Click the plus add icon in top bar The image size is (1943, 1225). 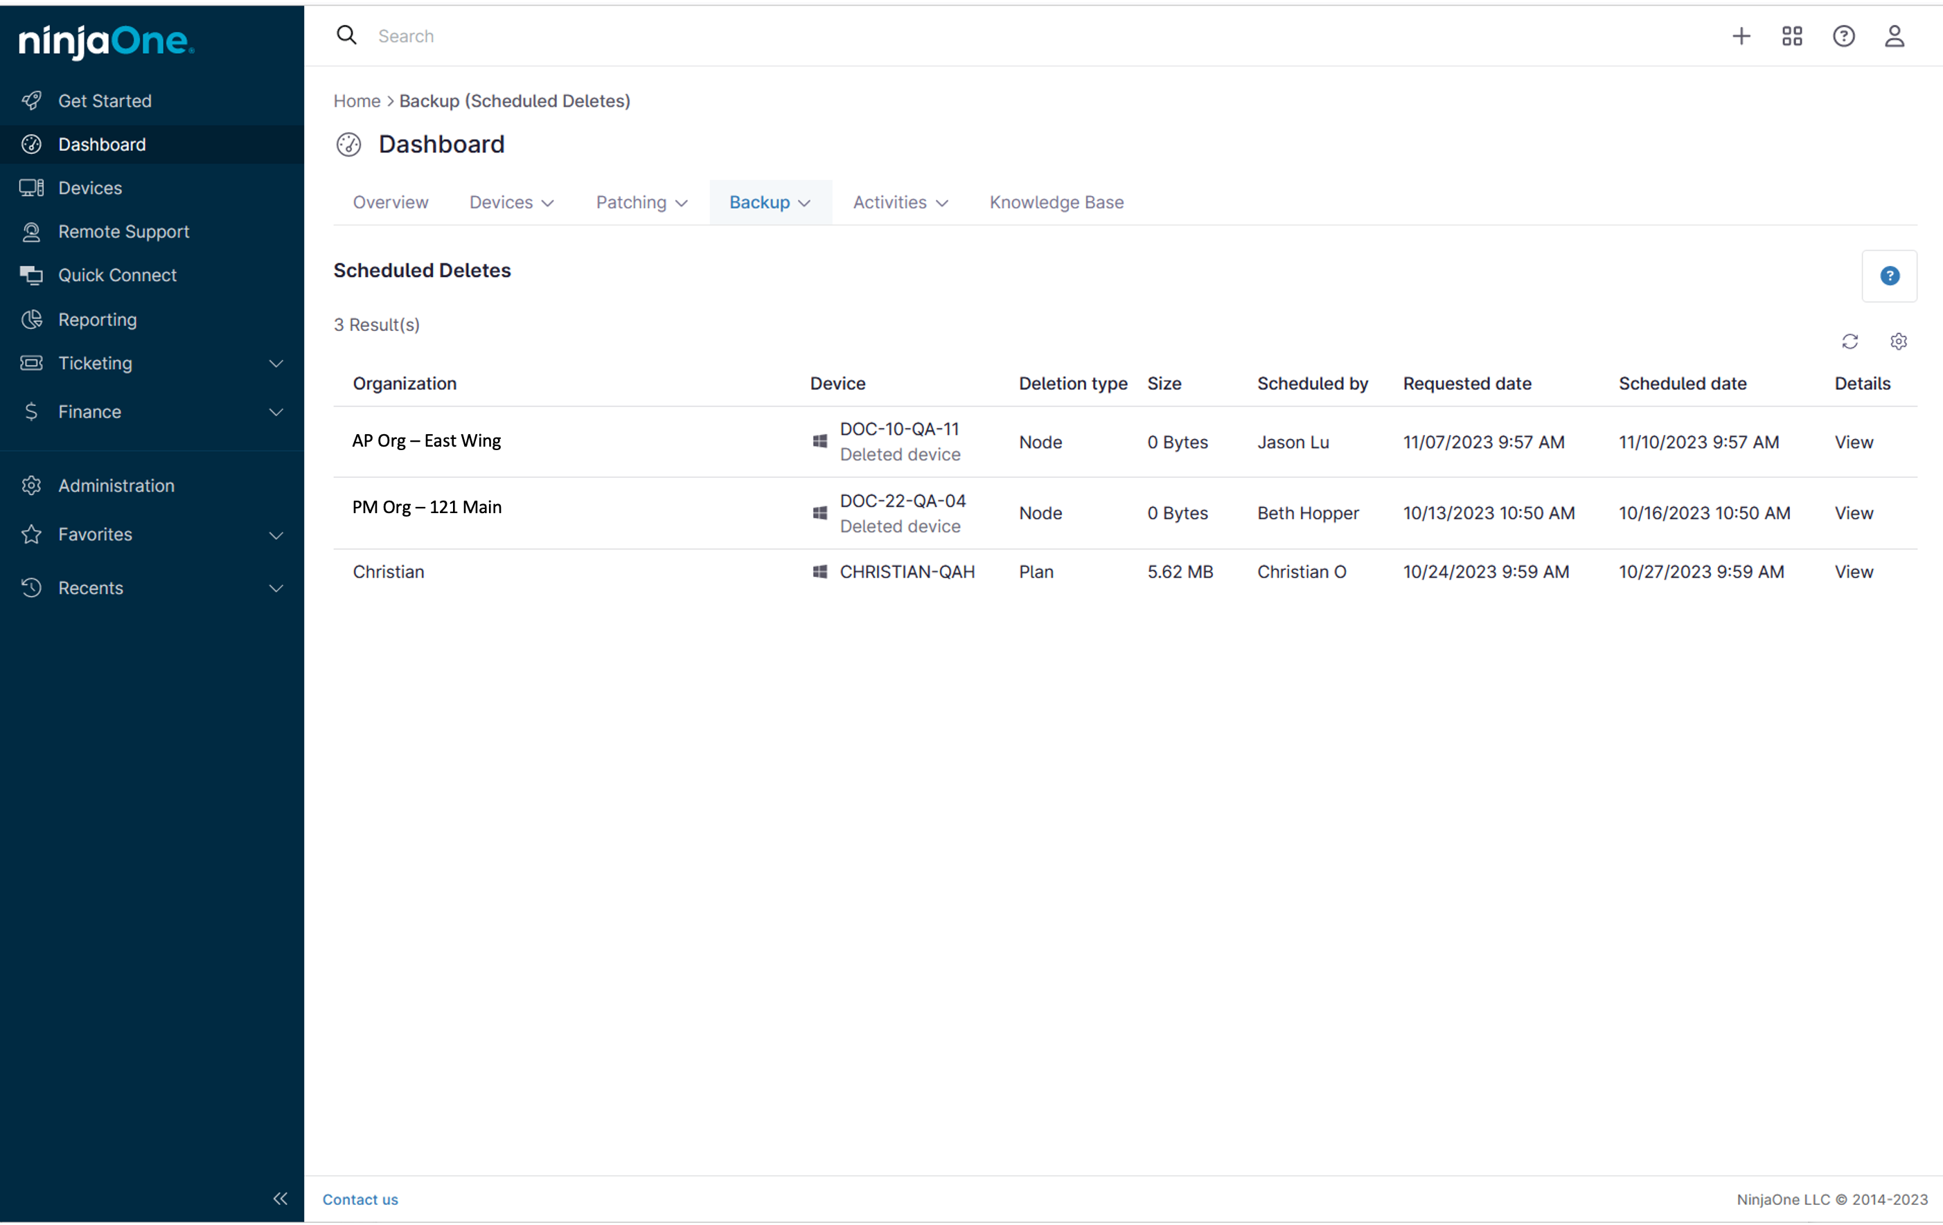click(1741, 35)
